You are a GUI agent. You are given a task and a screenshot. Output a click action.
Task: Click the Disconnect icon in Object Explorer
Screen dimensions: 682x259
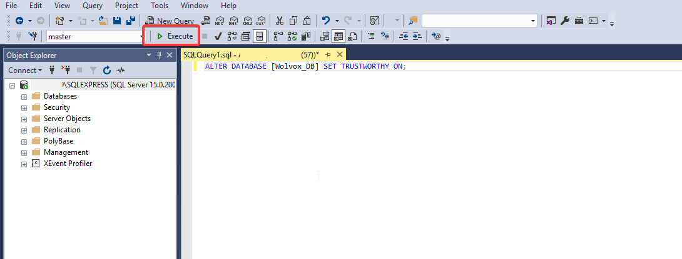[x=65, y=71]
